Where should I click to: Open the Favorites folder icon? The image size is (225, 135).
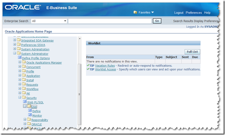(x=135, y=12)
